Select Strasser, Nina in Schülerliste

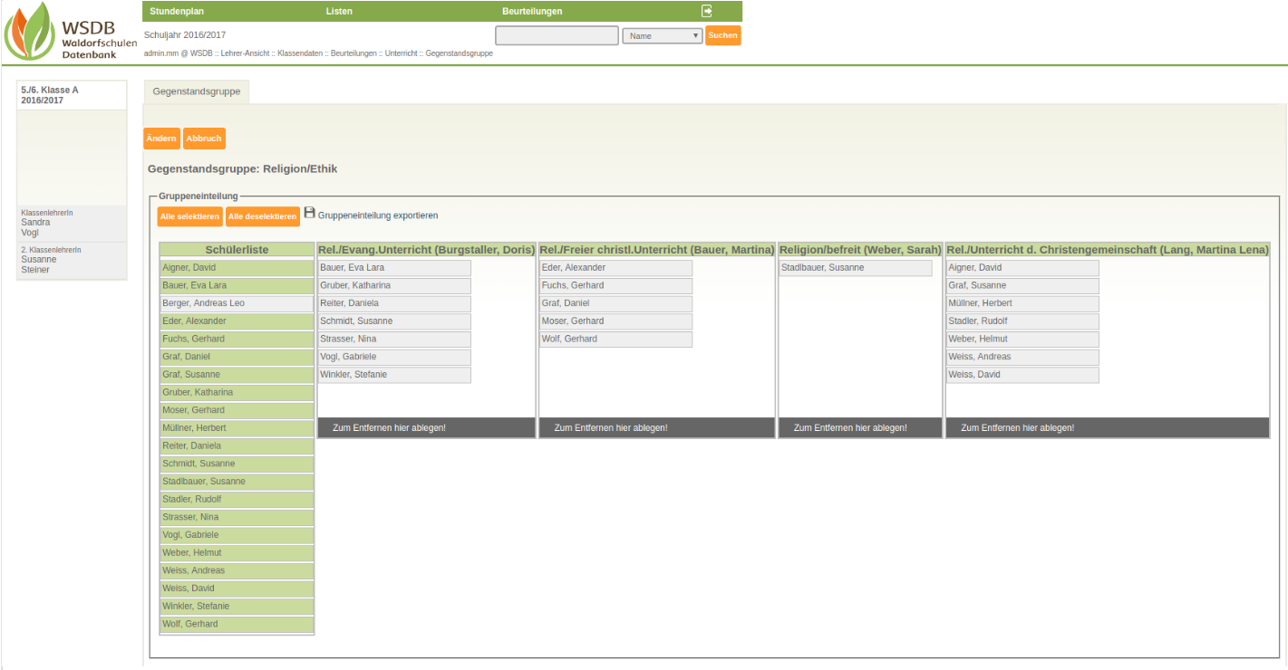tap(237, 517)
